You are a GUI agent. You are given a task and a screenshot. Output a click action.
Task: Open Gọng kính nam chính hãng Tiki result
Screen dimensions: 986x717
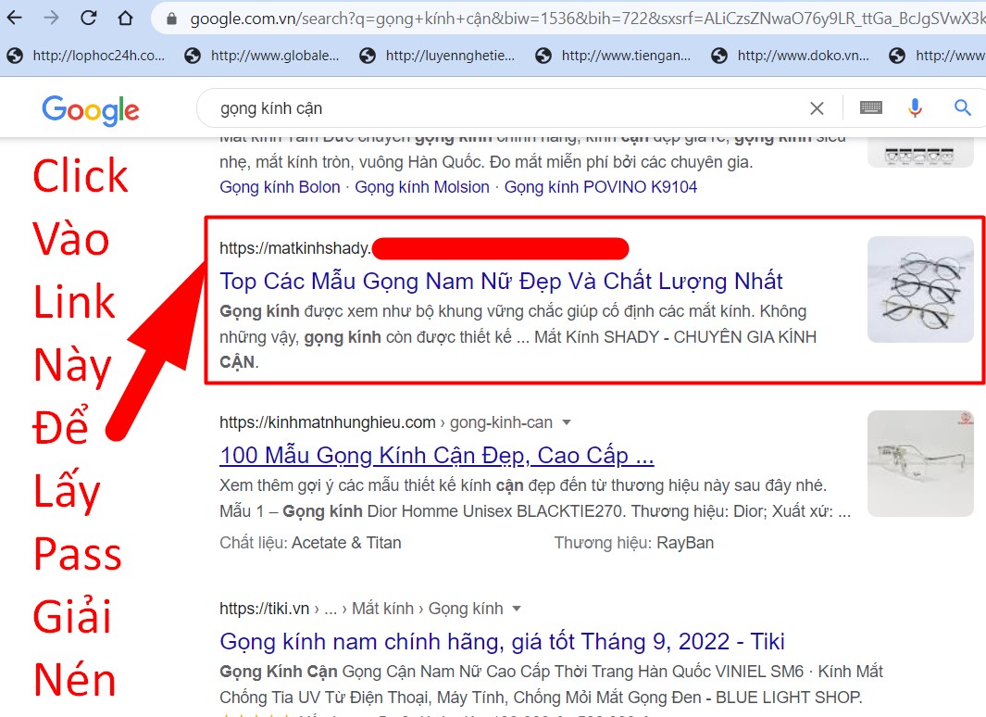click(502, 642)
